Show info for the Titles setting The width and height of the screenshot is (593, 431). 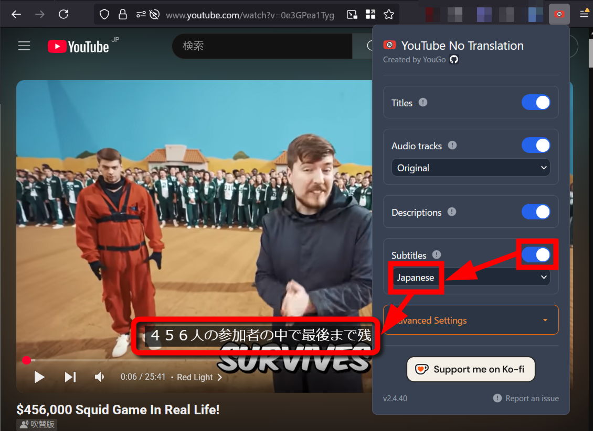pyautogui.click(x=423, y=102)
